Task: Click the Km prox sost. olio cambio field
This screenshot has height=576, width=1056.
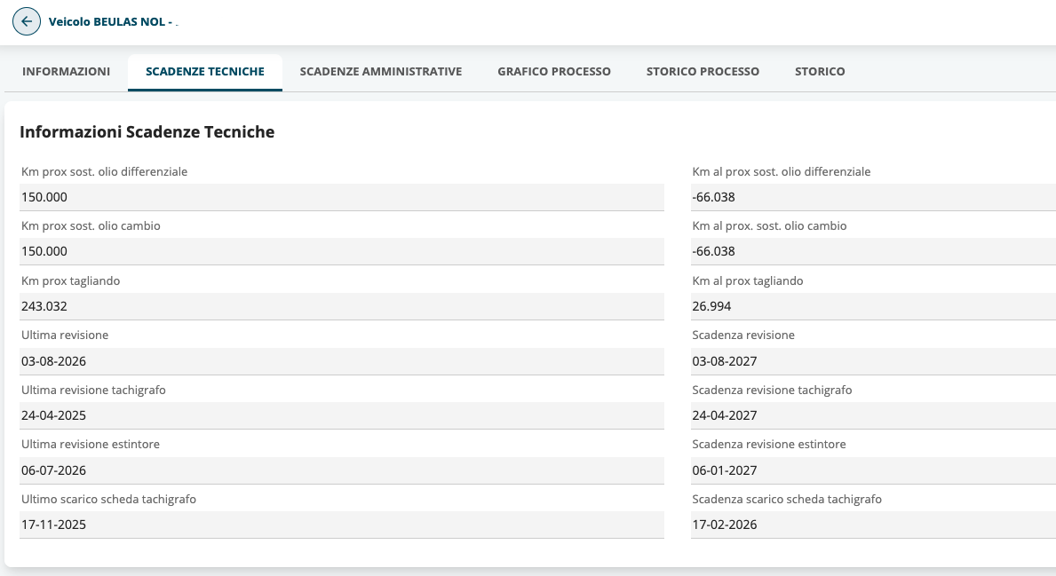Action: tap(342, 251)
